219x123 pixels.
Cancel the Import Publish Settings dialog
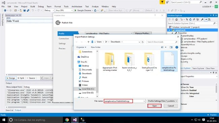[x=170, y=106]
